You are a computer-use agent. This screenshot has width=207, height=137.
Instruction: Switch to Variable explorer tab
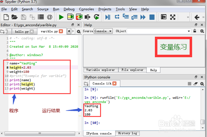click(x=100, y=70)
